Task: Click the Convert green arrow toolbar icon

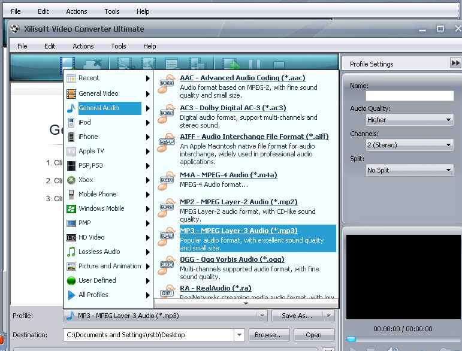Action: pos(231,64)
